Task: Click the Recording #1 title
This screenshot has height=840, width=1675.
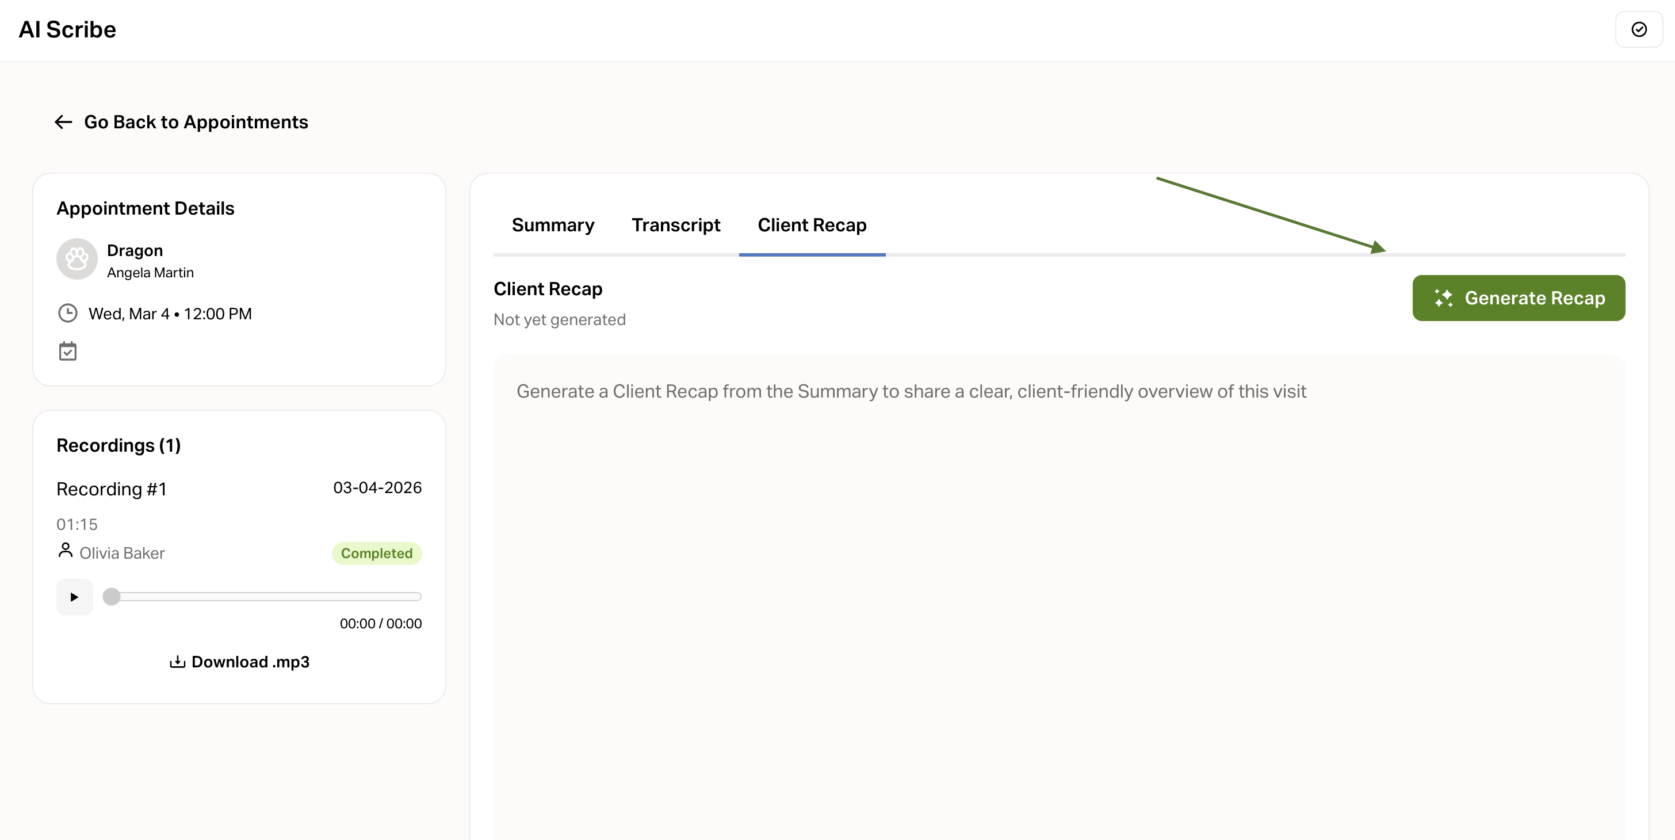Action: (x=111, y=489)
